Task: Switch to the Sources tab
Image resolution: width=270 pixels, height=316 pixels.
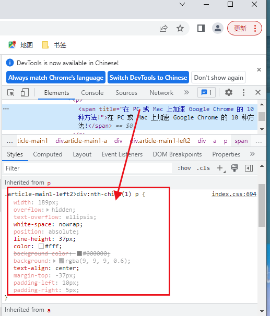Action: point(126,93)
